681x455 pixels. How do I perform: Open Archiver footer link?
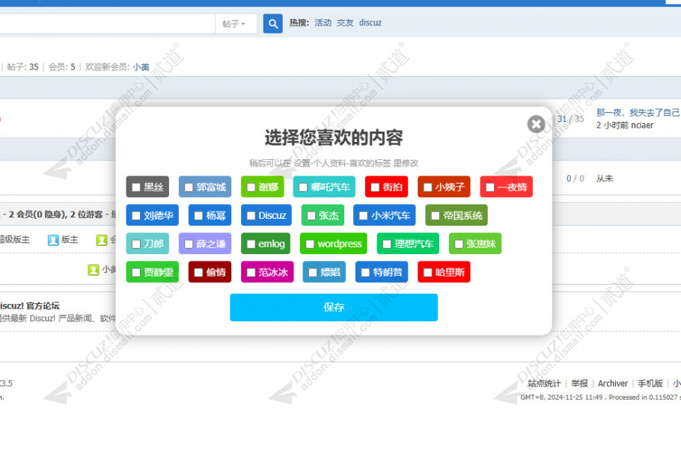(x=613, y=383)
